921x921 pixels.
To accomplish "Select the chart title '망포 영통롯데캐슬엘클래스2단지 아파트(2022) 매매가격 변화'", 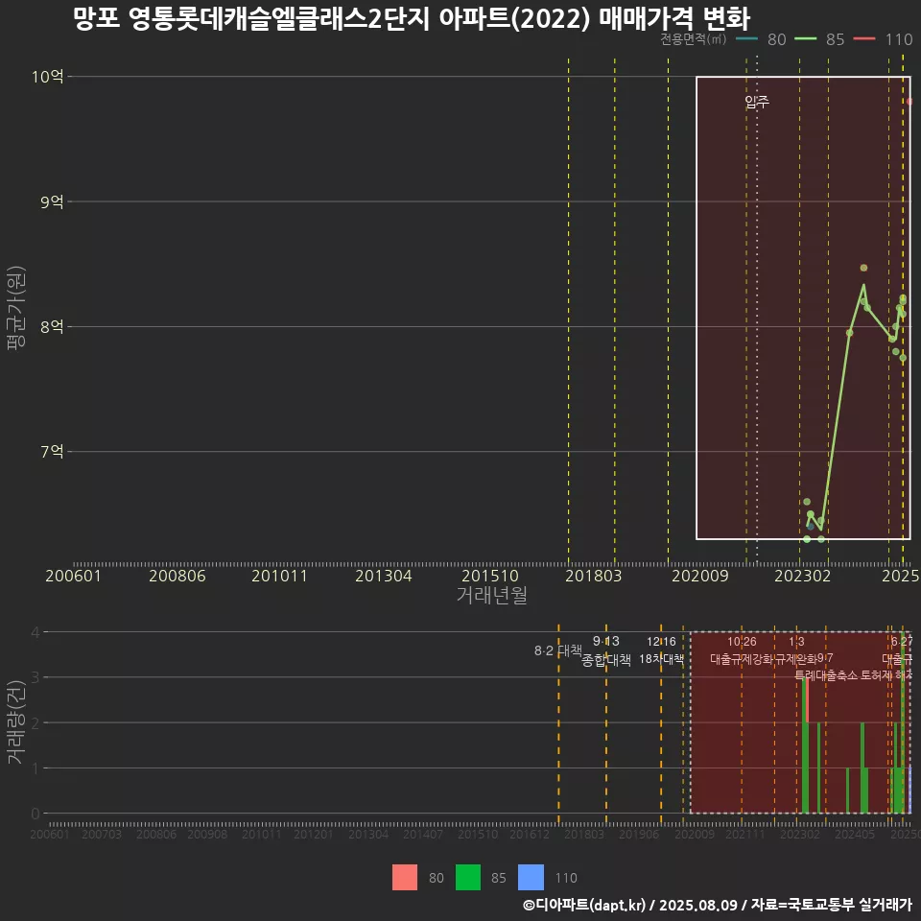I will [x=412, y=18].
